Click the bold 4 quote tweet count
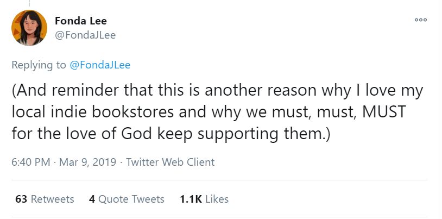The width and height of the screenshot is (442, 219). pyautogui.click(x=92, y=199)
